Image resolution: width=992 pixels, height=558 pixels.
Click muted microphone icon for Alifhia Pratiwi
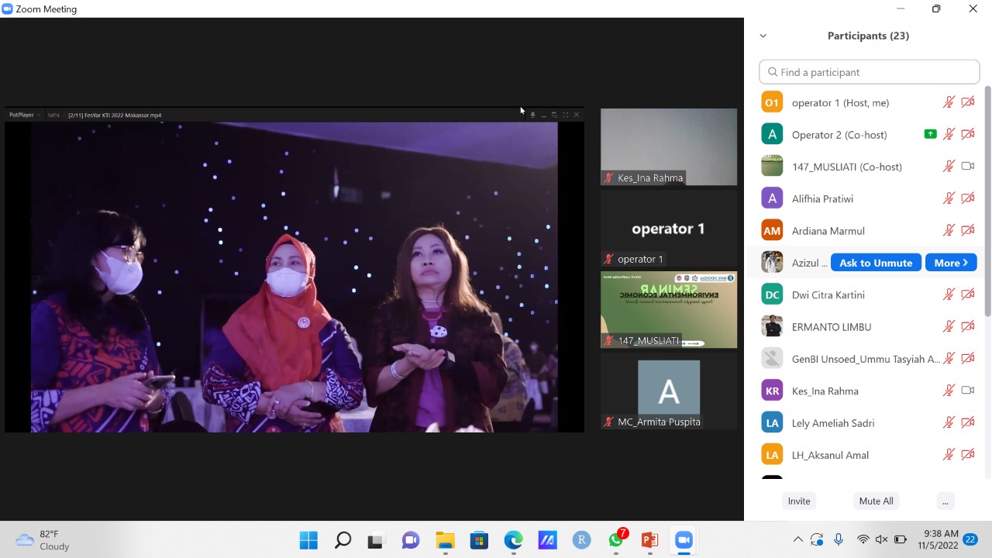(949, 198)
